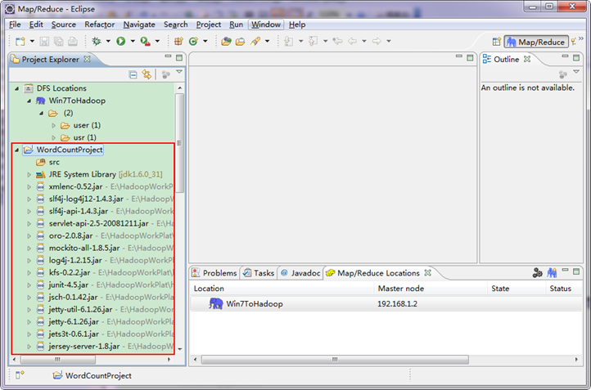The image size is (591, 390).
Task: Select Win7ToHadoop row in Locations table
Action: point(386,304)
